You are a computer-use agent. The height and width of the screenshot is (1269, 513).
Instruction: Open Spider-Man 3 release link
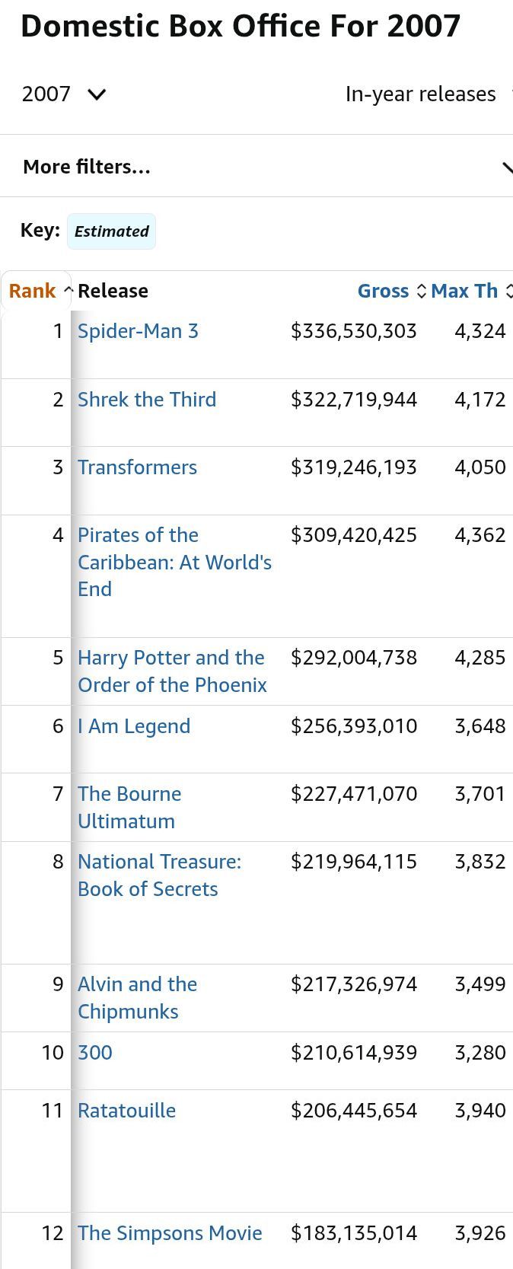(x=138, y=331)
